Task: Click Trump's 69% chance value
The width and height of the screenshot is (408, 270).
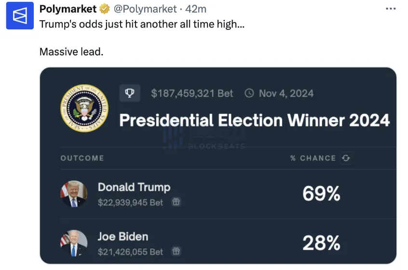Action: (x=321, y=194)
